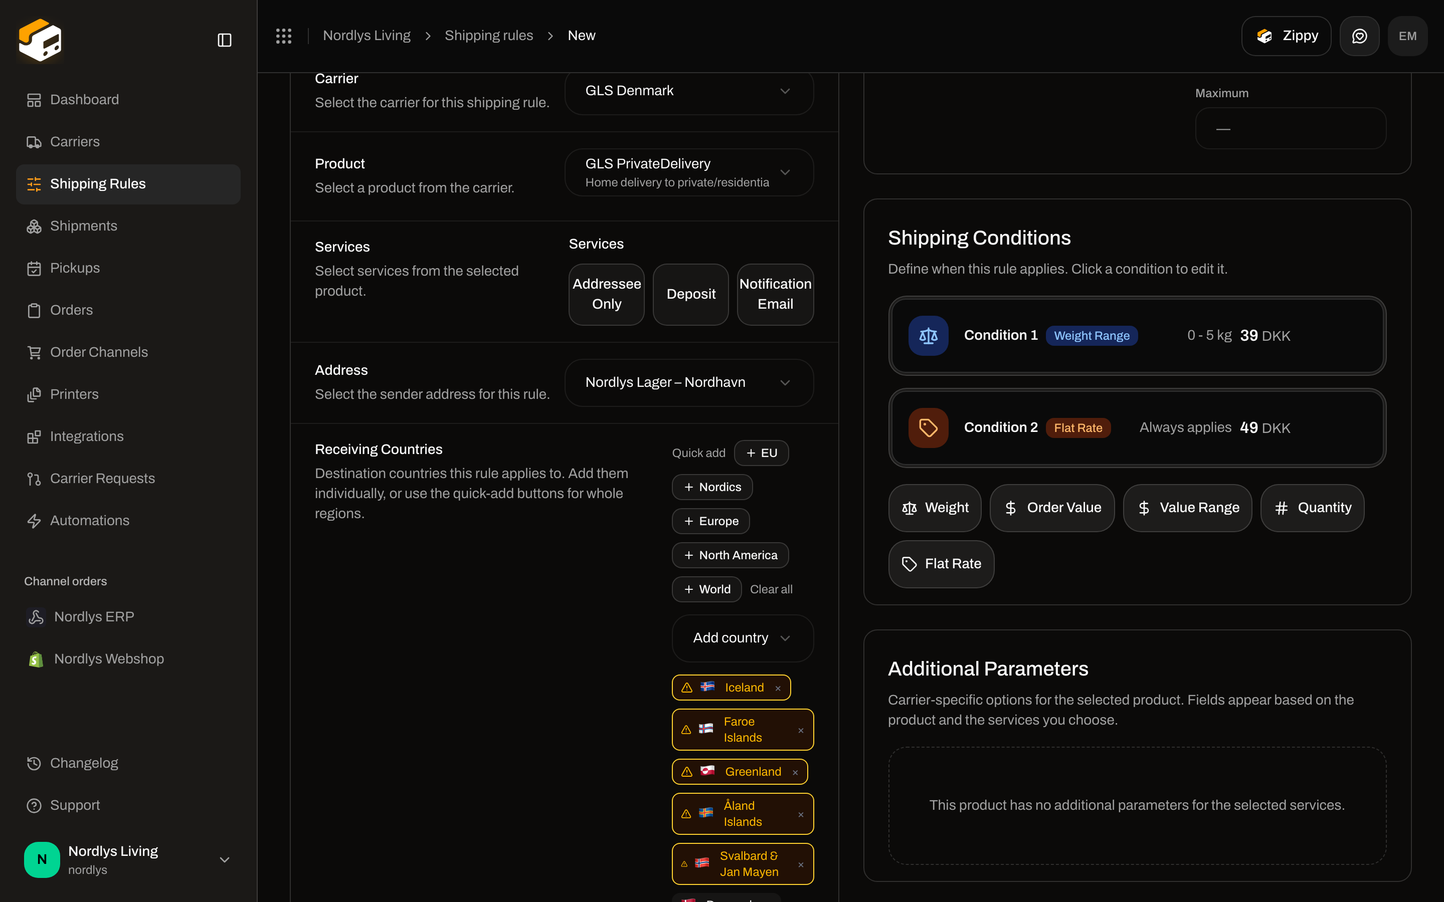Open Automations in sidebar
This screenshot has height=902, width=1444.
coord(128,521)
